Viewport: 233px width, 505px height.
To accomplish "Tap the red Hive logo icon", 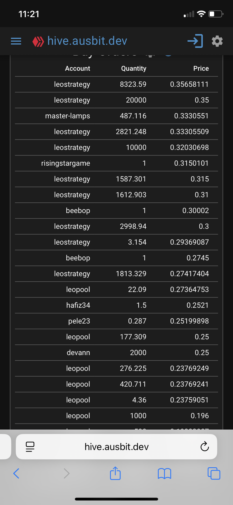I will 38,41.
